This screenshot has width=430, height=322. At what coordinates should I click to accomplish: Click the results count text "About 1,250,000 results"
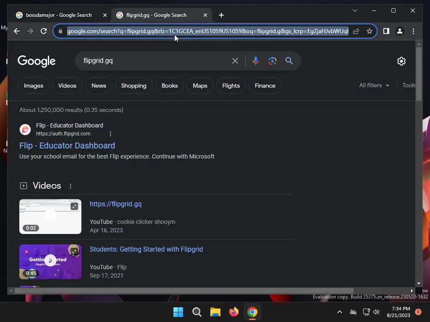click(x=51, y=110)
